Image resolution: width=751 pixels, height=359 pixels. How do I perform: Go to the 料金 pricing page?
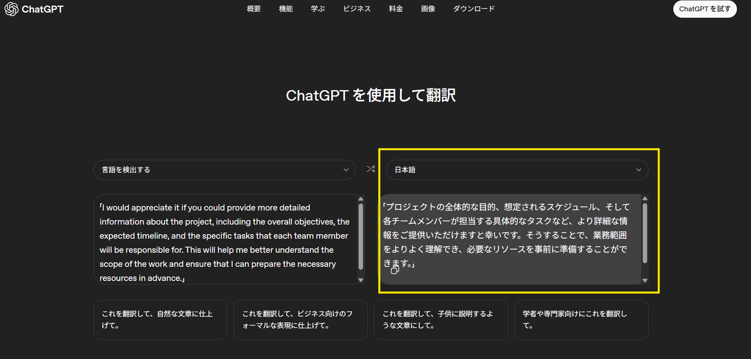[x=396, y=9]
